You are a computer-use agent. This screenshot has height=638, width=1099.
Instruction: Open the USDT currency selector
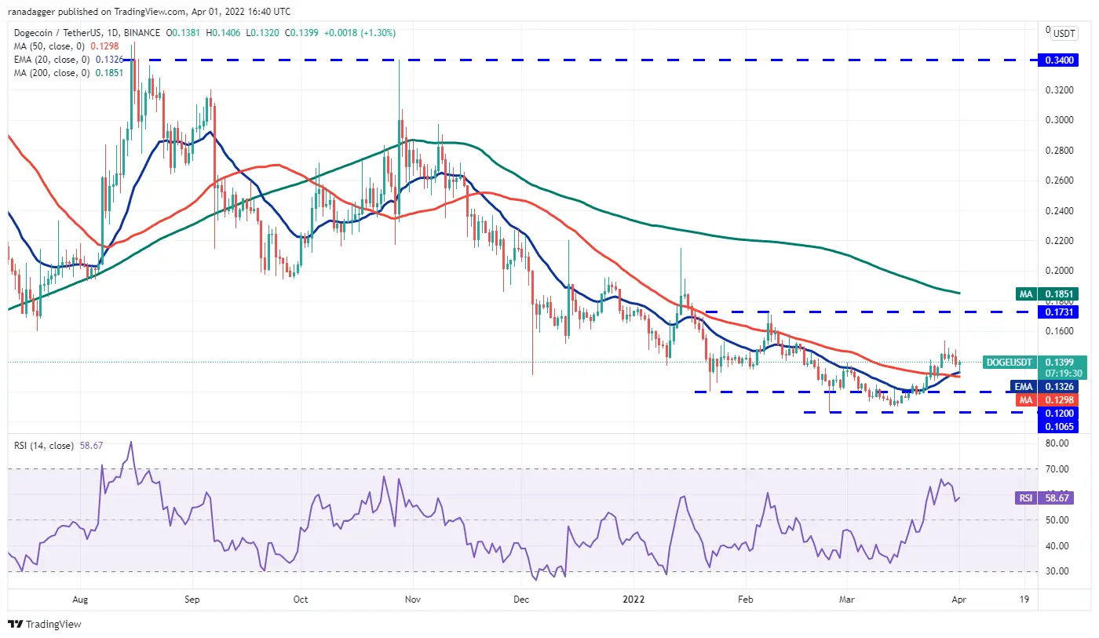click(1064, 33)
